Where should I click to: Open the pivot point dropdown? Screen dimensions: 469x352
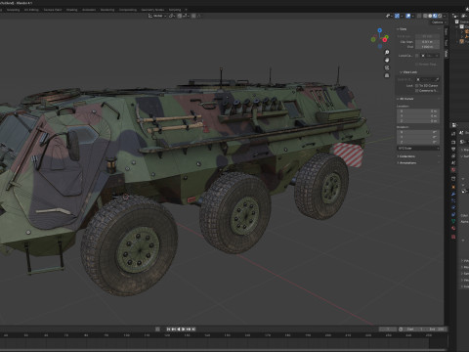[x=172, y=16]
